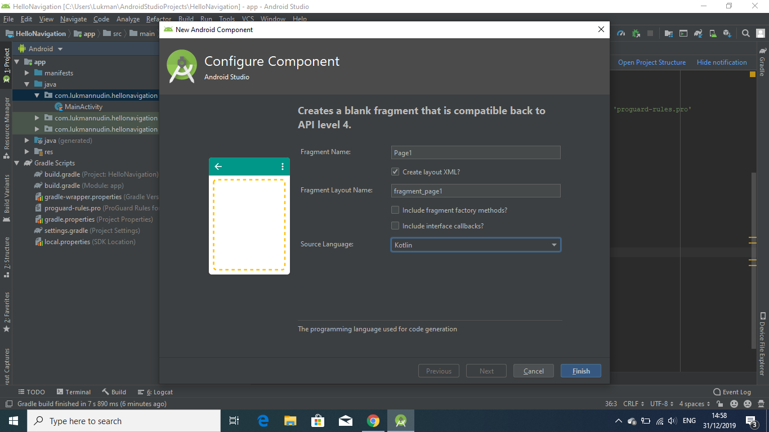Click the Finish button

pyautogui.click(x=580, y=371)
